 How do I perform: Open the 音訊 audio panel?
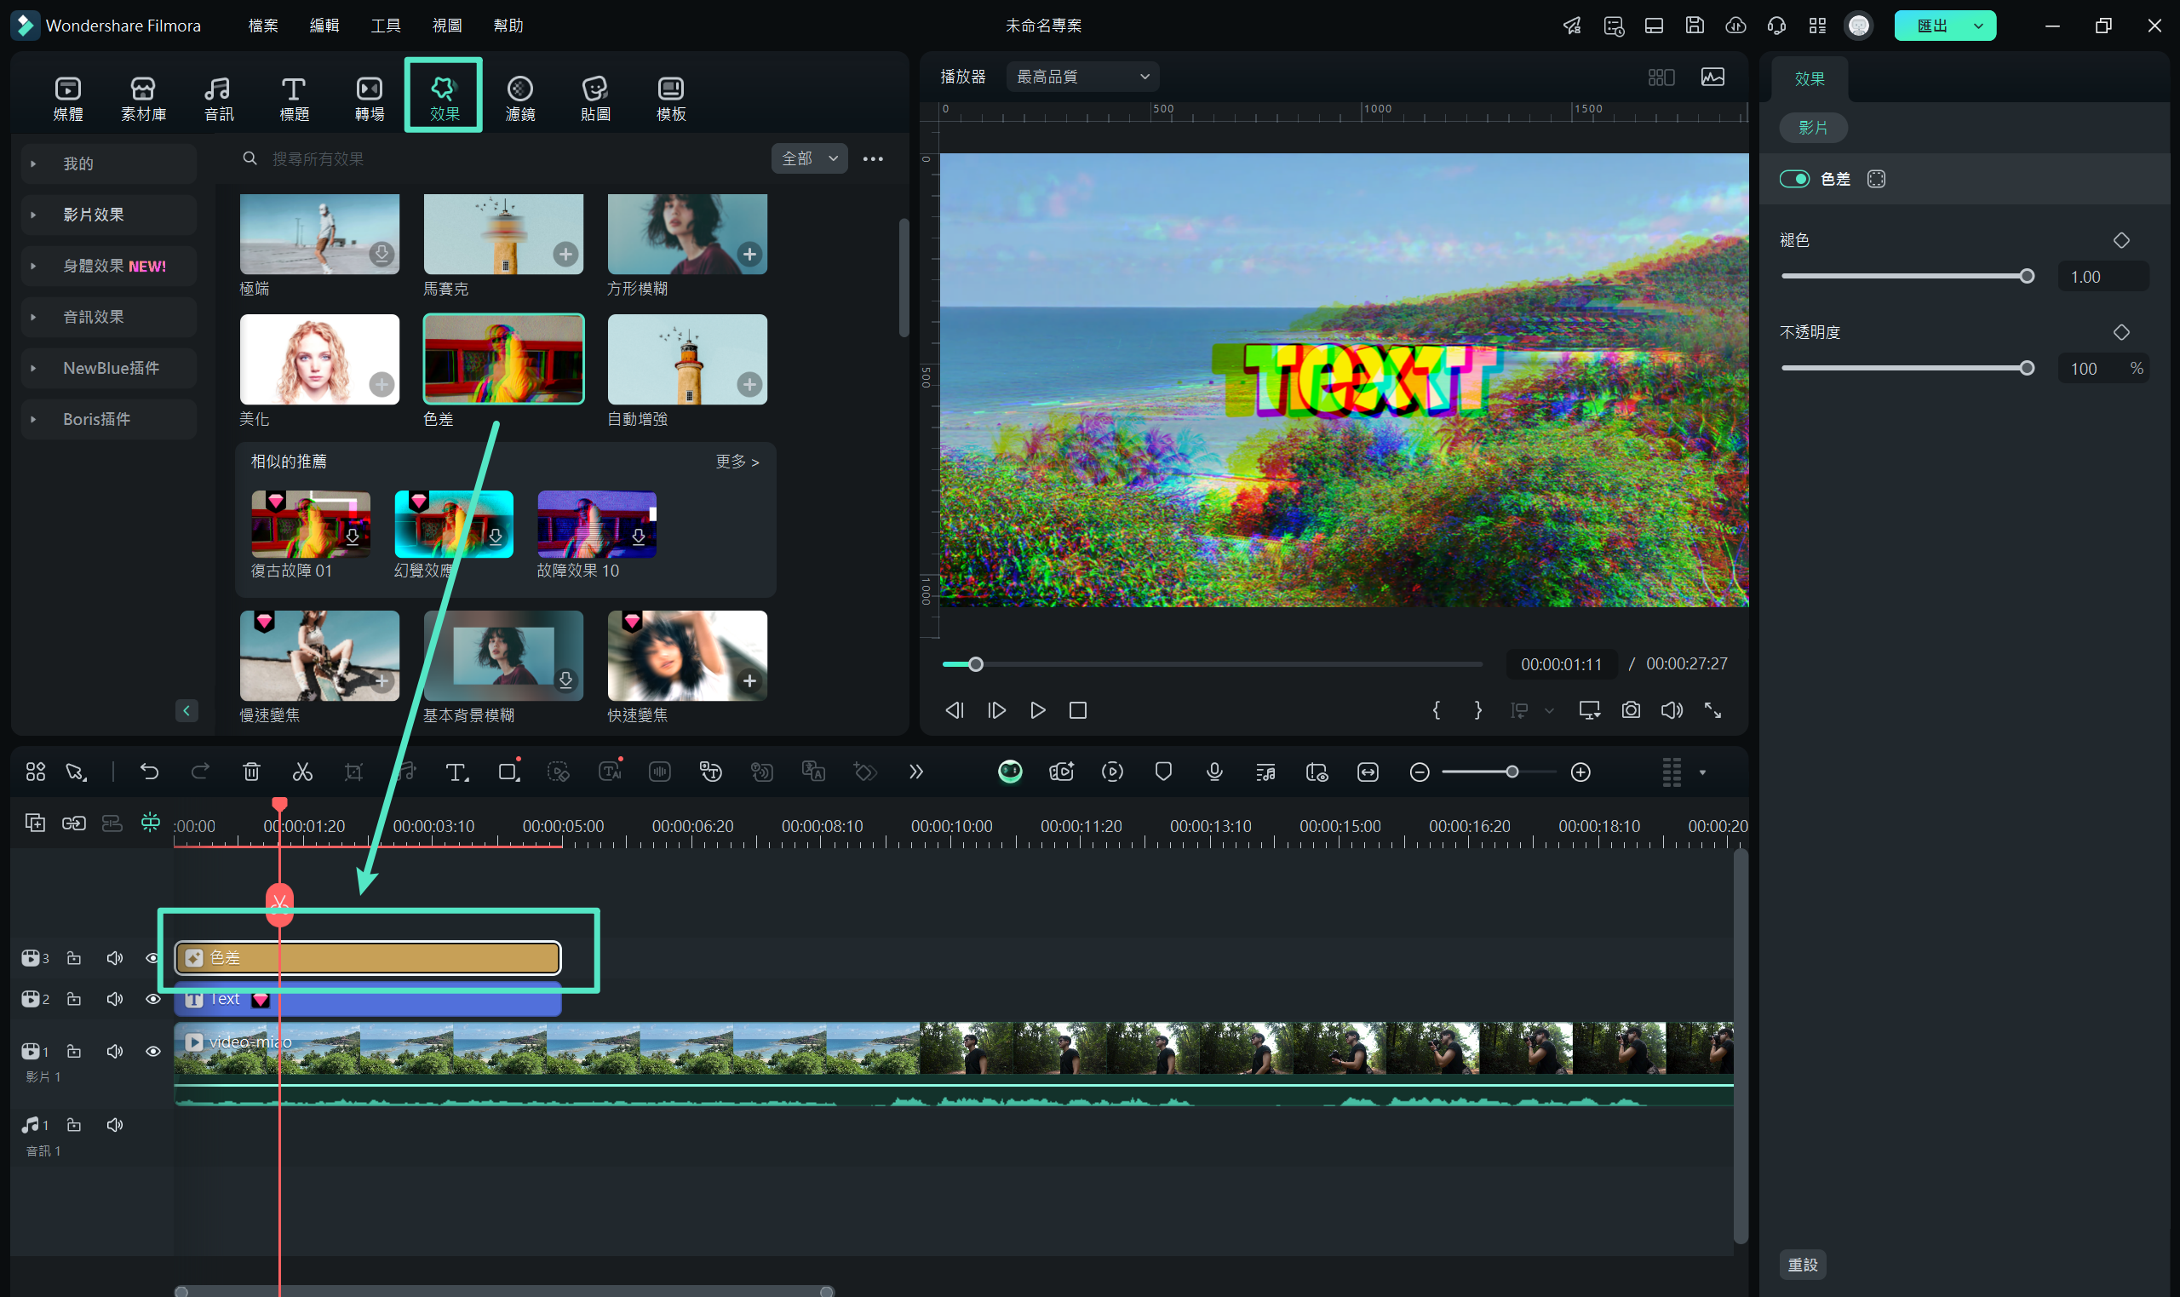[219, 99]
